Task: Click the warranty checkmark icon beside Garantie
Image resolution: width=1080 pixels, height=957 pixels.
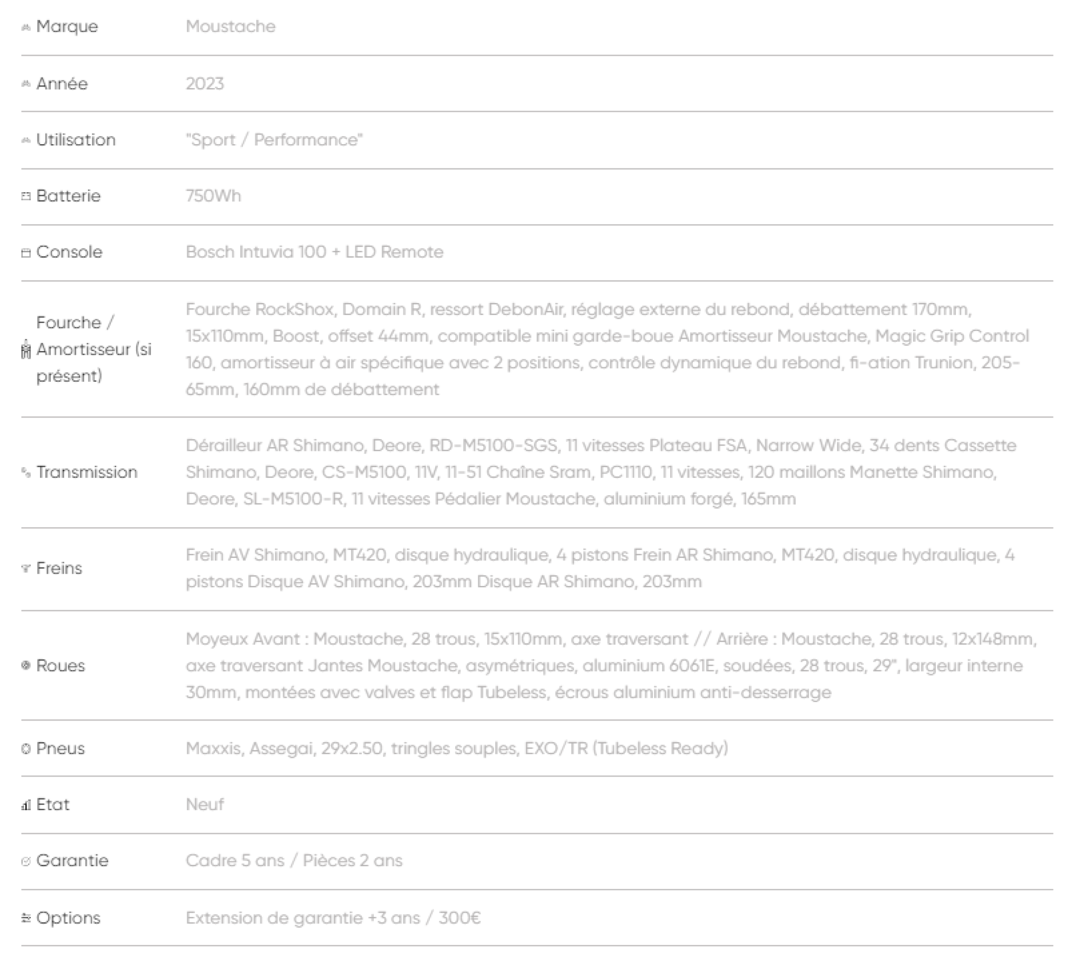Action: pos(25,861)
